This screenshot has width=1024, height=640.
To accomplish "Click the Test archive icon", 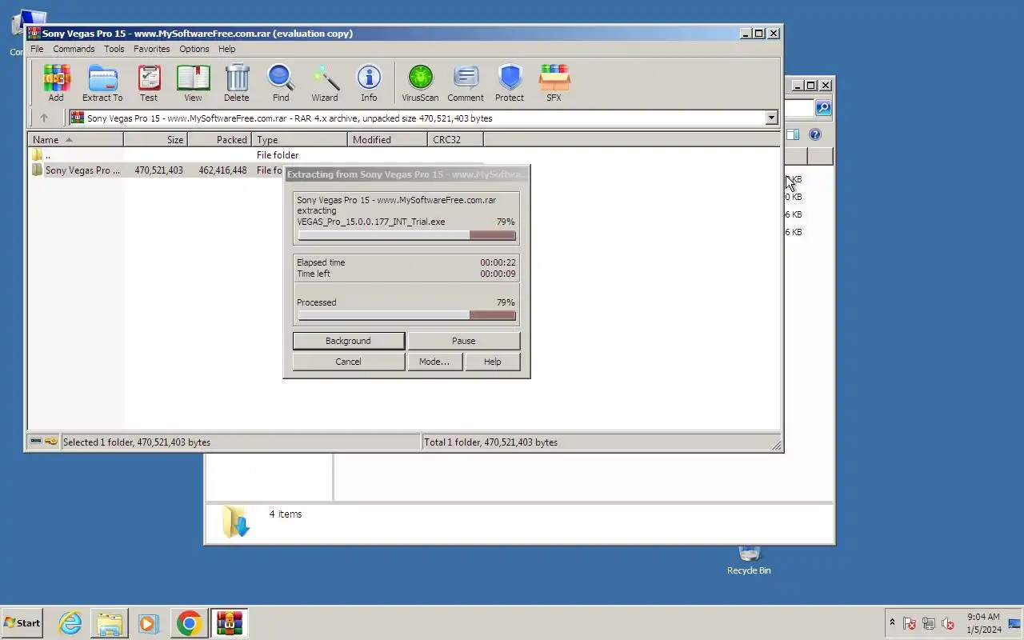I will [x=149, y=83].
